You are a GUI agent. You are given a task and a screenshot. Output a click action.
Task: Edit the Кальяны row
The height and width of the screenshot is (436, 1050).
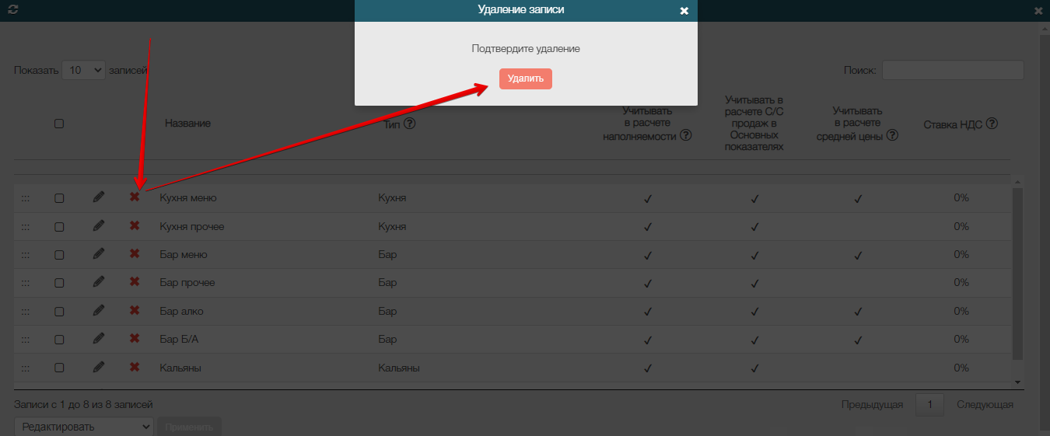[x=98, y=367]
